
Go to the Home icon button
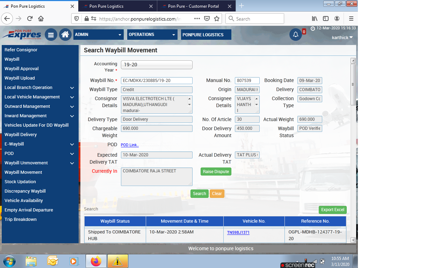point(65,35)
